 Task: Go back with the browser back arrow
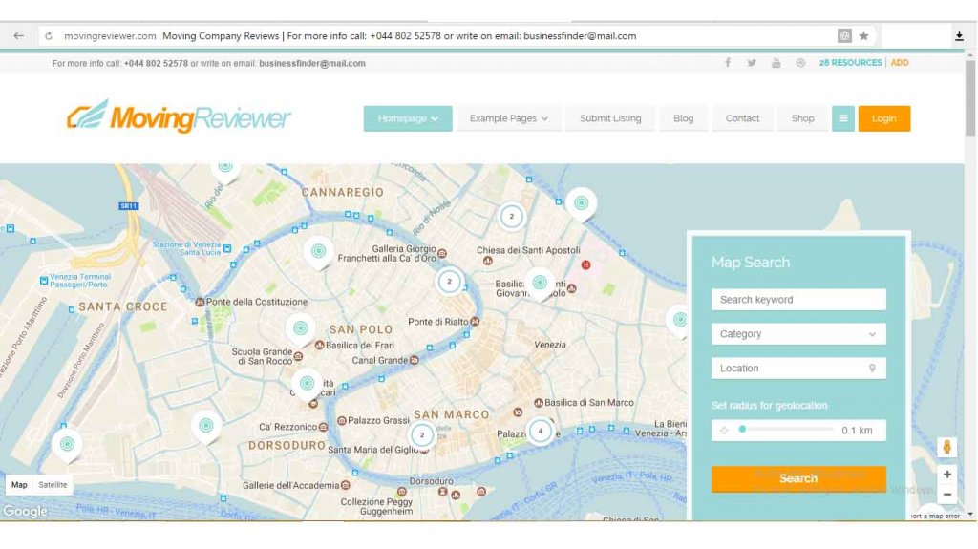19,36
